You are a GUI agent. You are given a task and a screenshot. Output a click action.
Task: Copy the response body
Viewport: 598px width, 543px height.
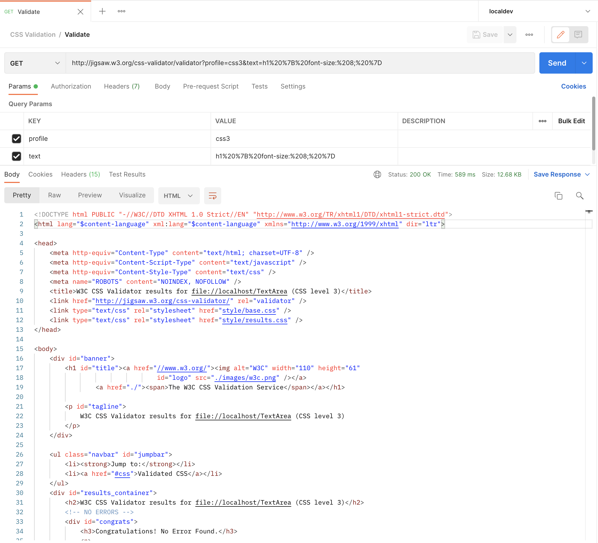pos(558,196)
